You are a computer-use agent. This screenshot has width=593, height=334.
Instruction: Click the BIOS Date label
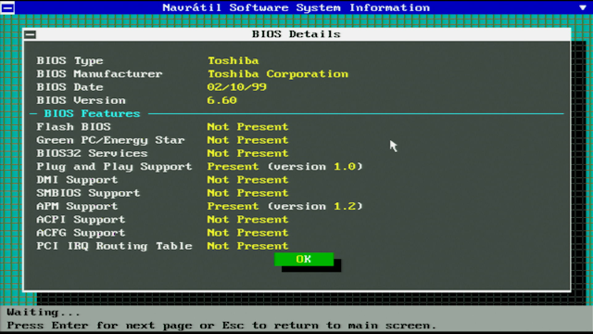(x=69, y=87)
